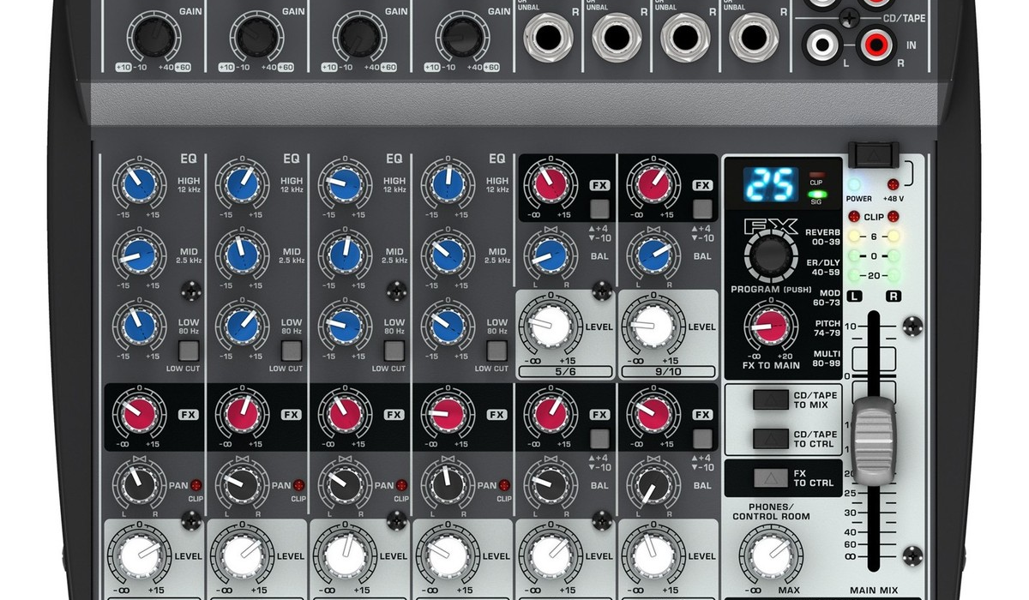Image resolution: width=1029 pixels, height=600 pixels.
Task: Adjust channel 1 EQ MID 2.5 kHz knob
Action: [138, 255]
